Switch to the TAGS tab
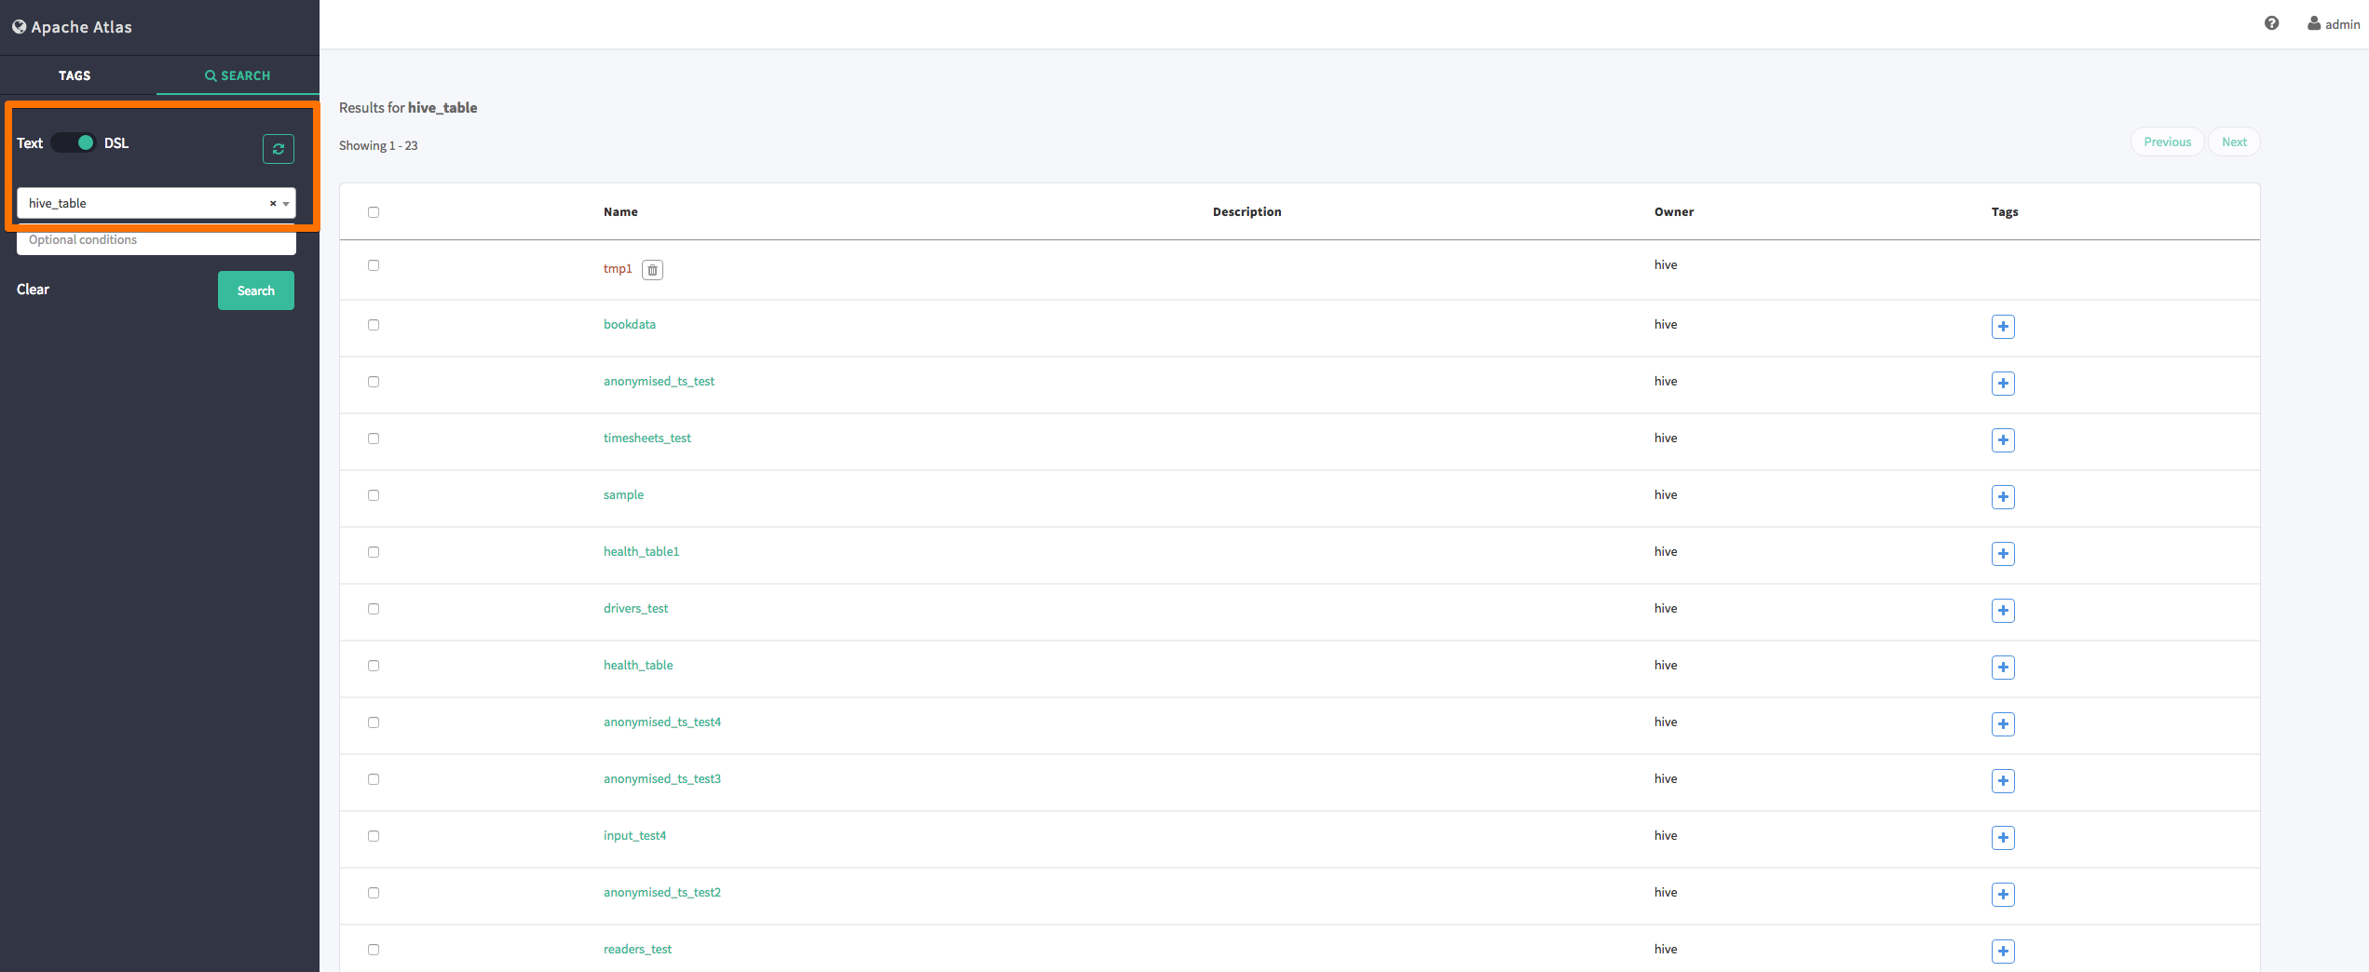Screen dimensions: 2369x972 click(75, 75)
